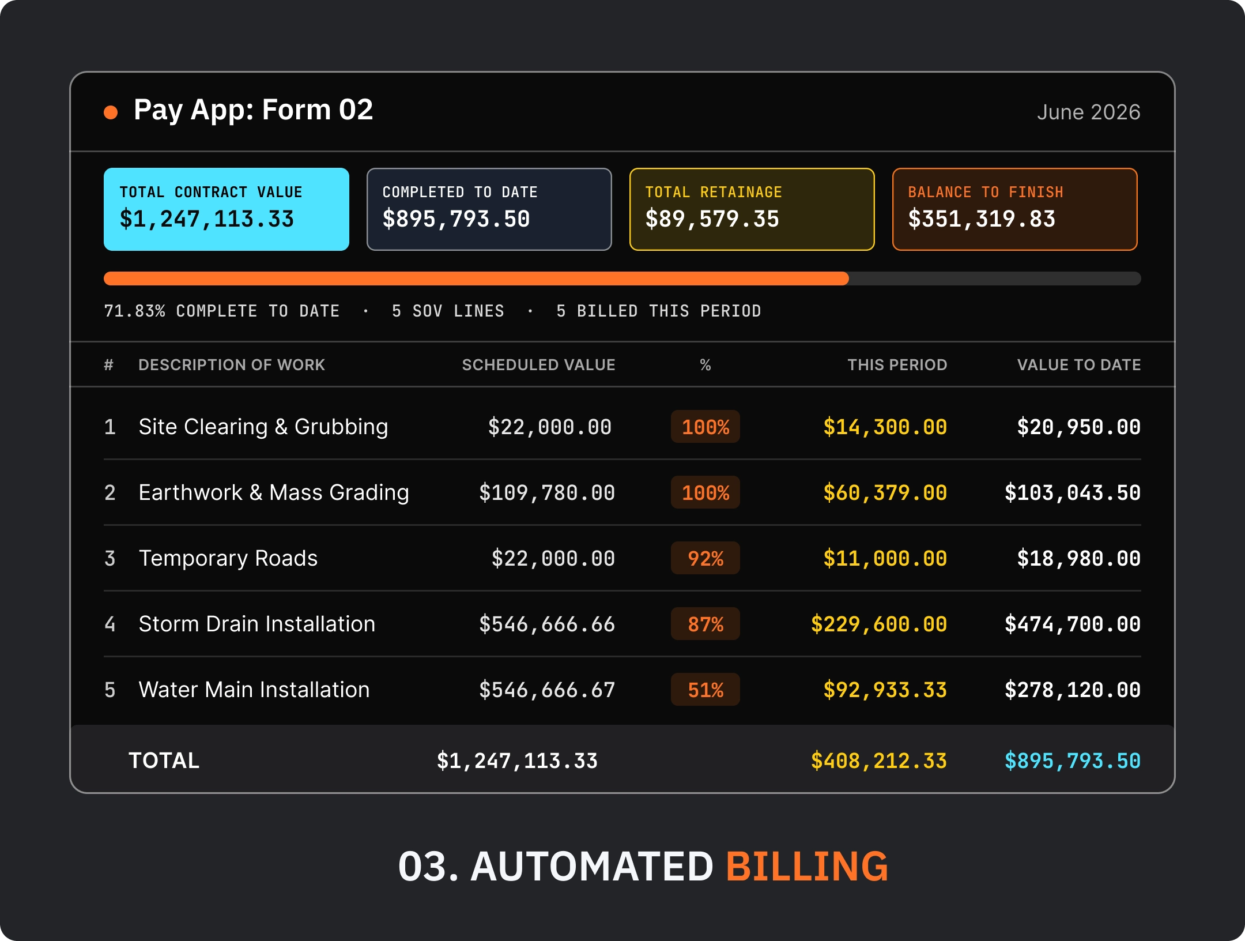
Task: Click the $20,950.00 value to date
Action: pyautogui.click(x=1078, y=427)
